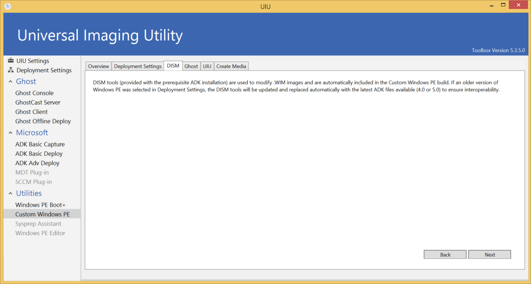Click the Toolbox Version 5.3.5.0 text
This screenshot has width=531, height=284.
(x=499, y=50)
